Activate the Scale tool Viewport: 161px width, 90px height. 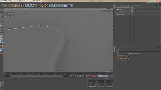[16, 6]
